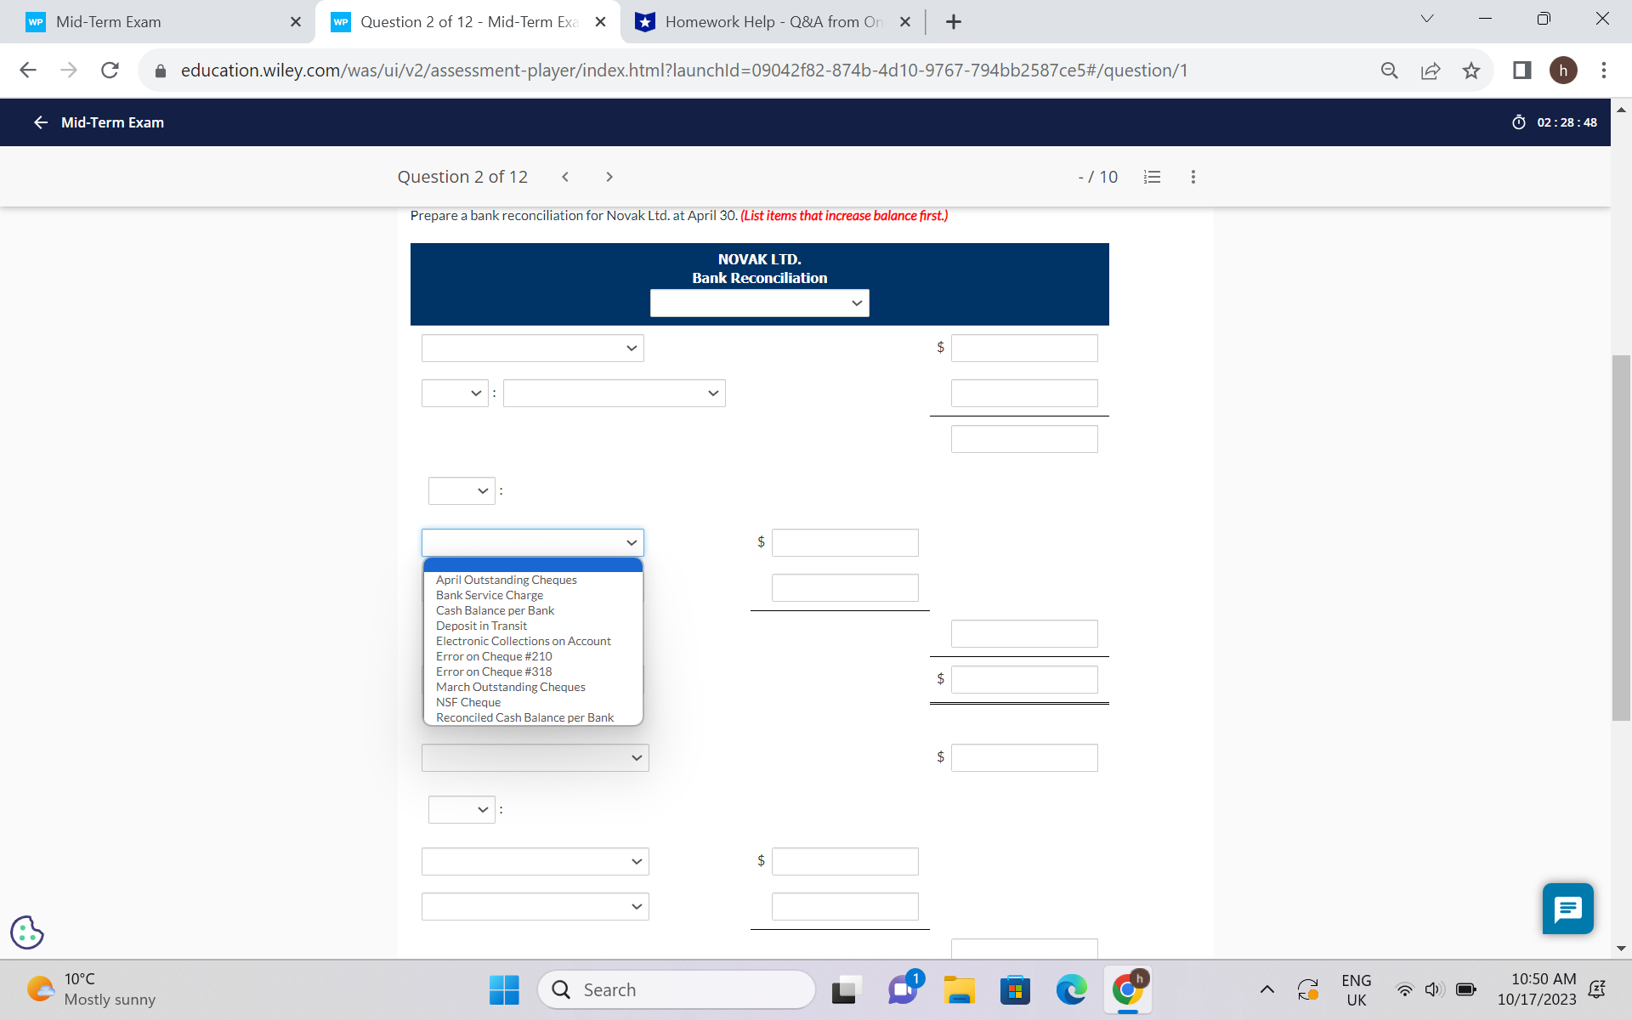This screenshot has width=1632, height=1020.
Task: Open the share icon in the address bar
Action: 1431,71
